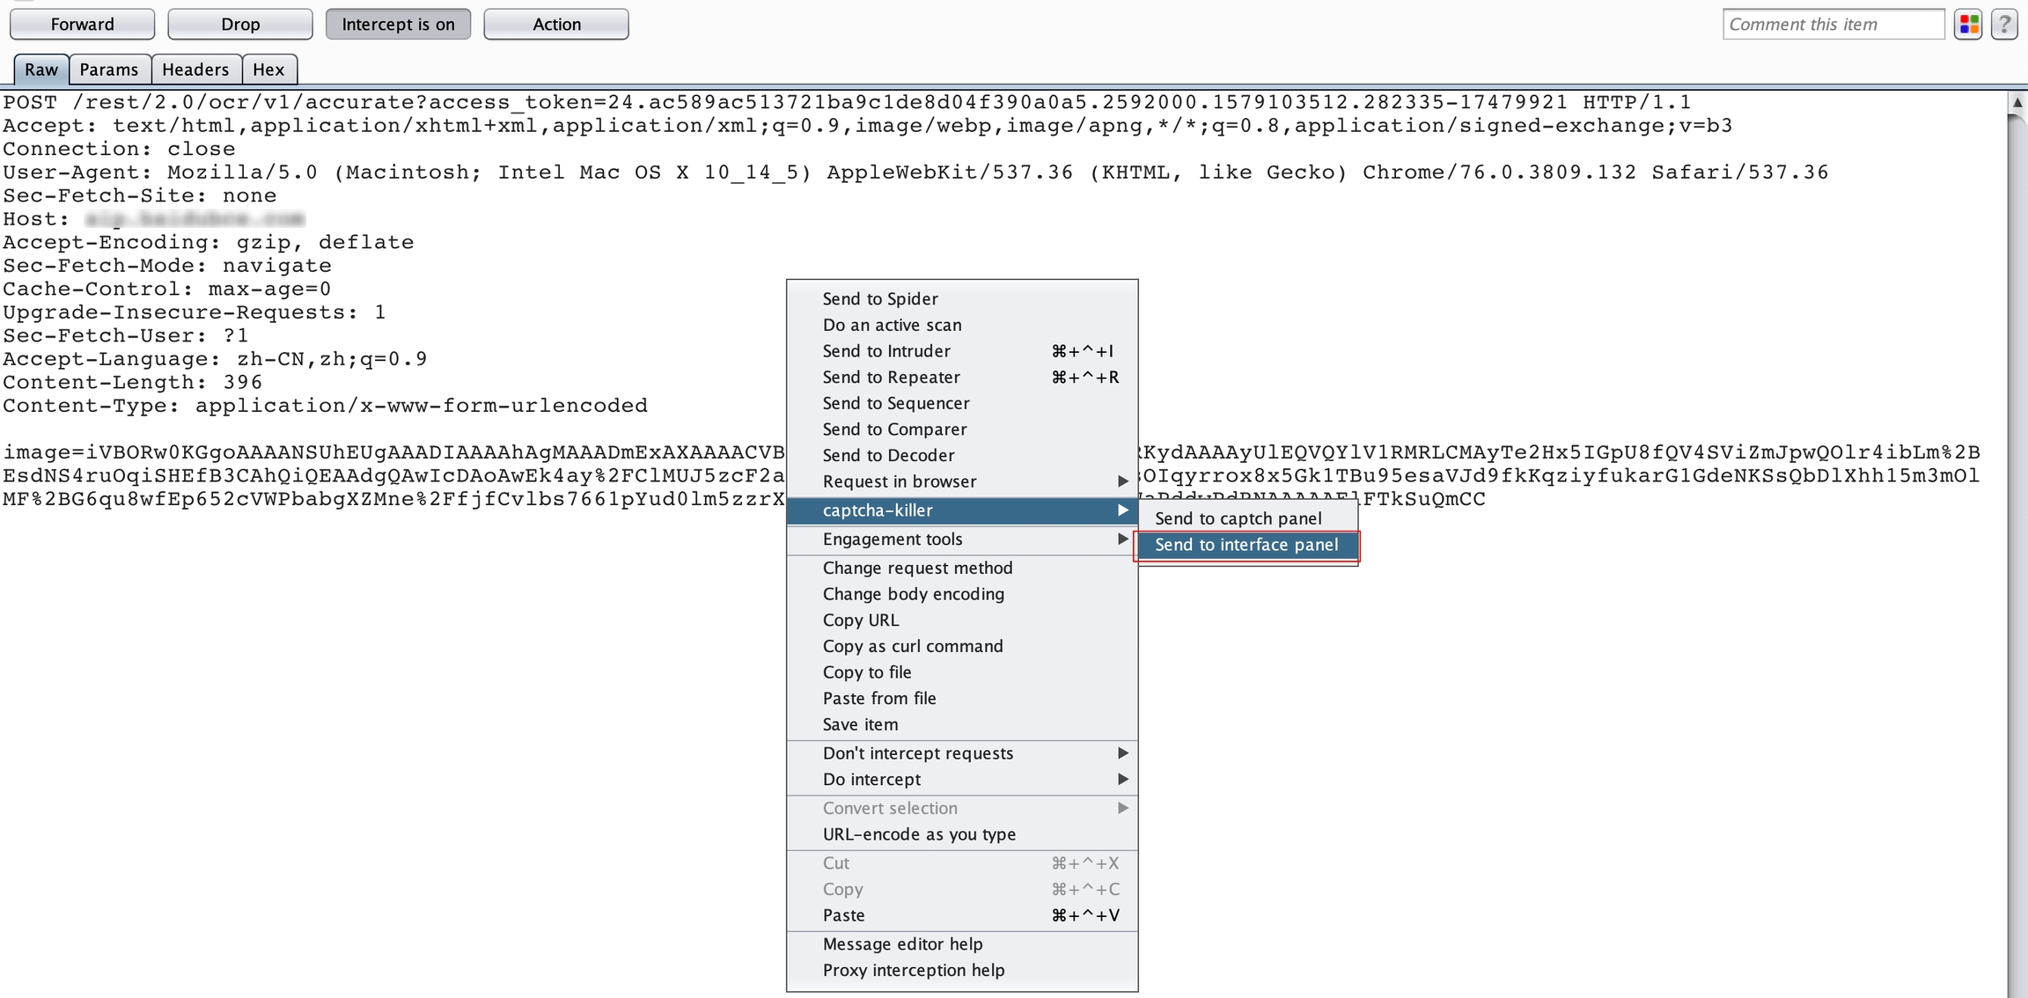Switch to the Headers tab
The image size is (2028, 998).
195,70
